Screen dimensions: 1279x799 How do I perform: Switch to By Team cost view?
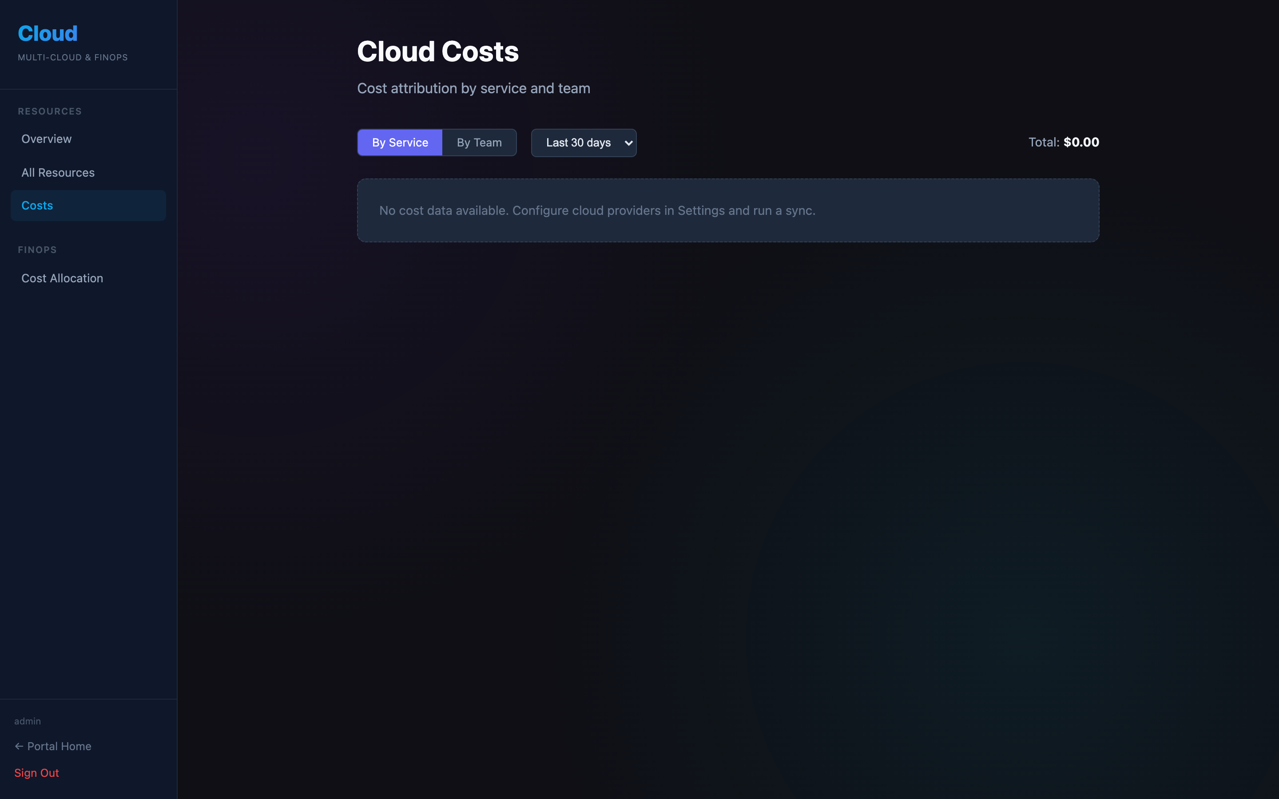[479, 142]
